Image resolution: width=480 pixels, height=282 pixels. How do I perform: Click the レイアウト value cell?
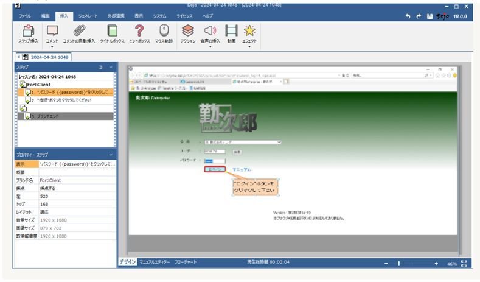point(77,212)
